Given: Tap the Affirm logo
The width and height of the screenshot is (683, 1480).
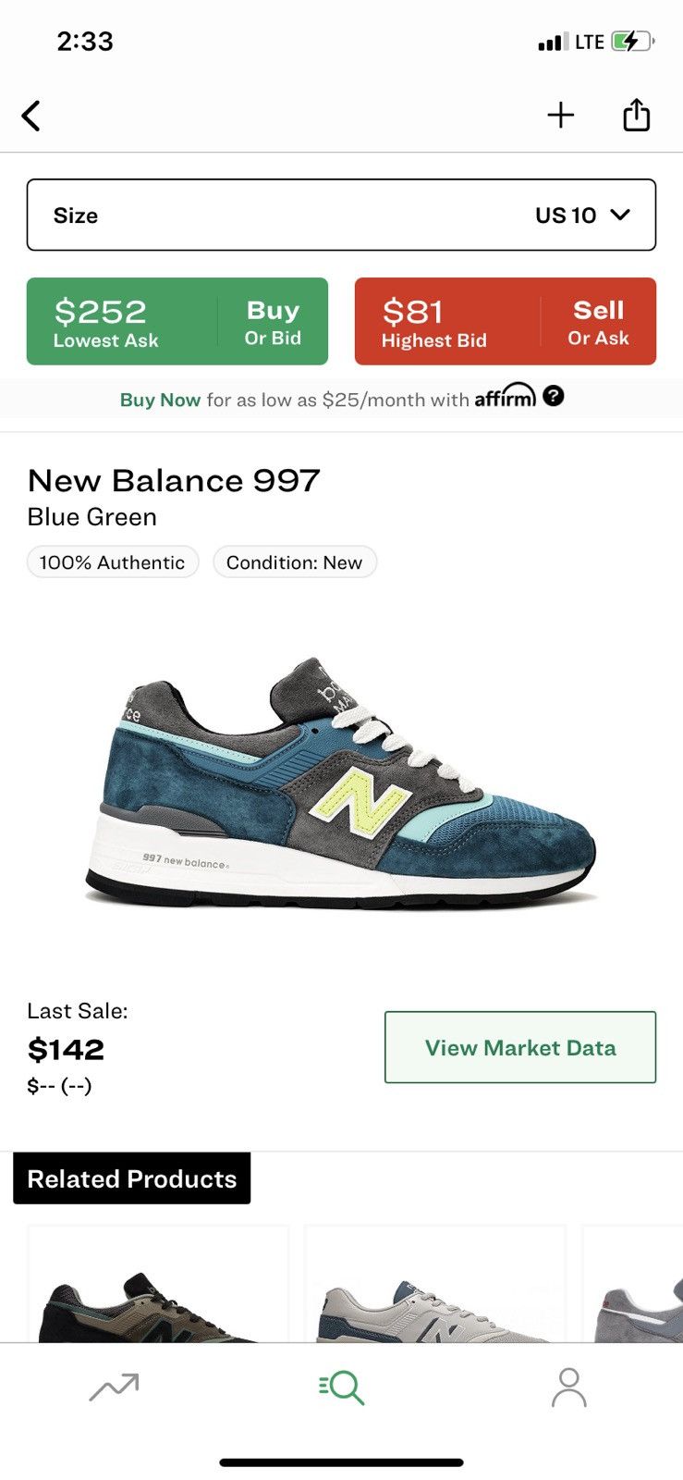Looking at the screenshot, I should coord(505,397).
